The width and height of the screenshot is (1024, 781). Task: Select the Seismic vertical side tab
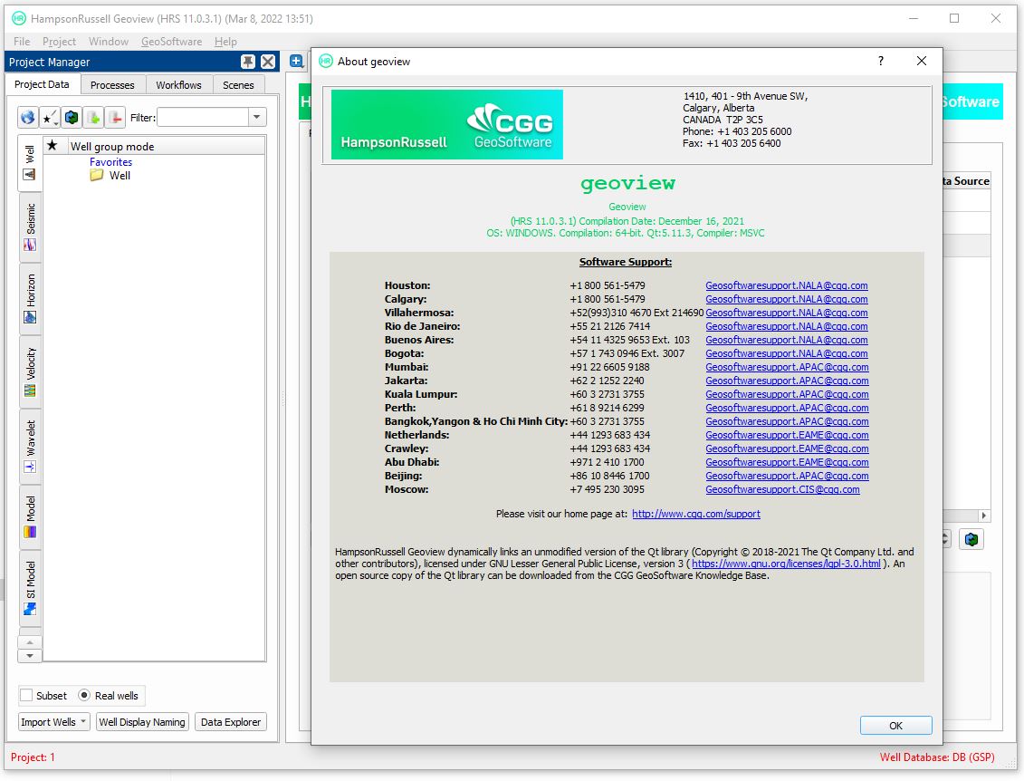click(30, 227)
